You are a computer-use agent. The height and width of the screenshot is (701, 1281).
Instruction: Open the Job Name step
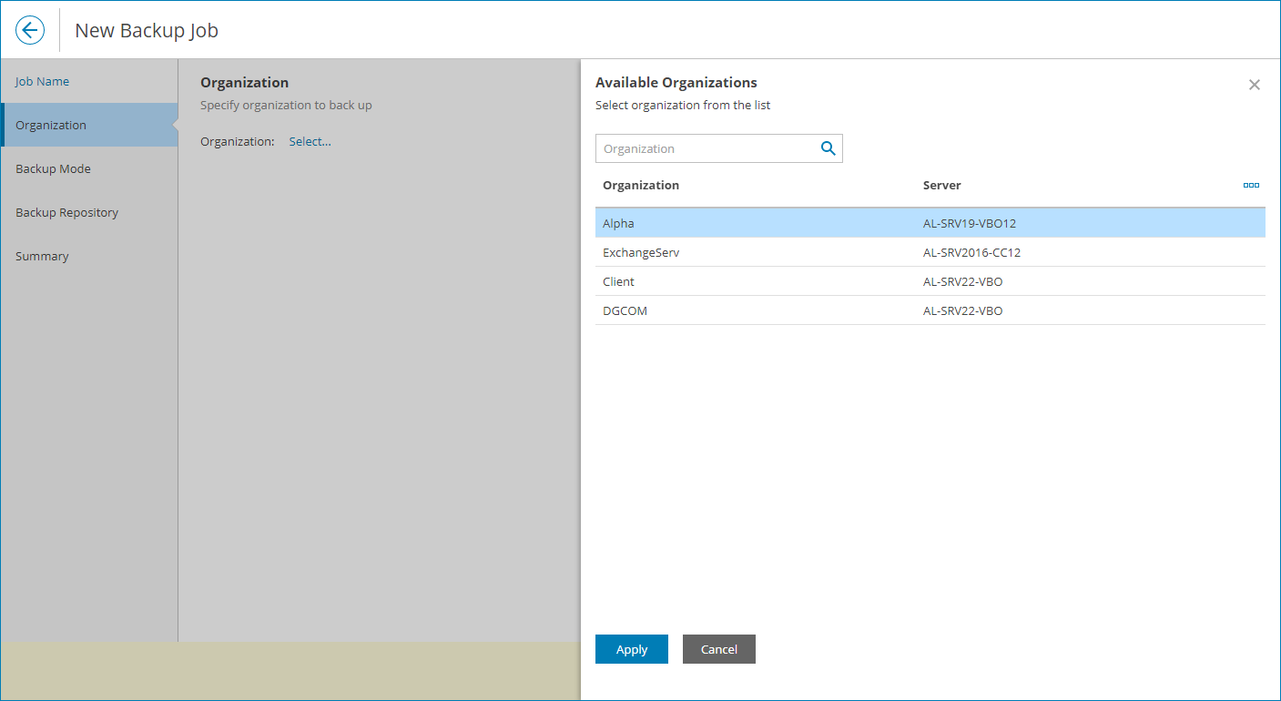pos(43,81)
